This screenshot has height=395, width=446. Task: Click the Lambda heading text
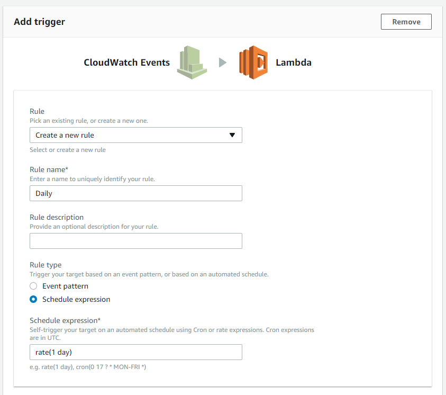[294, 62]
